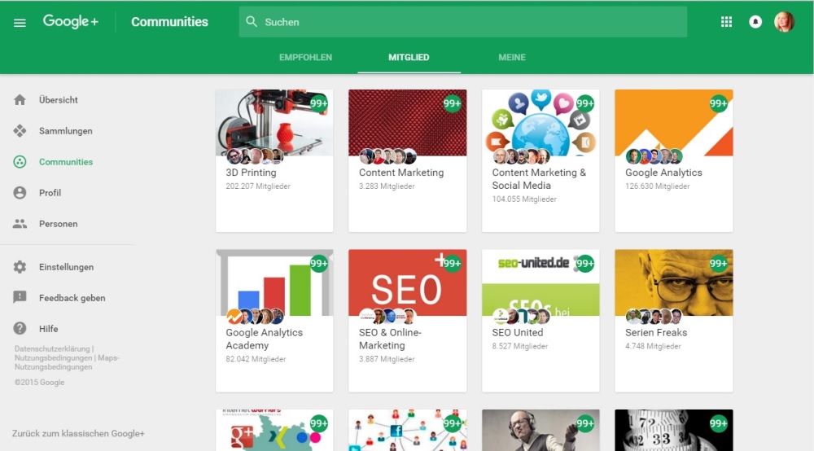This screenshot has width=814, height=451.
Task: Open the user account avatar
Action: [x=784, y=22]
